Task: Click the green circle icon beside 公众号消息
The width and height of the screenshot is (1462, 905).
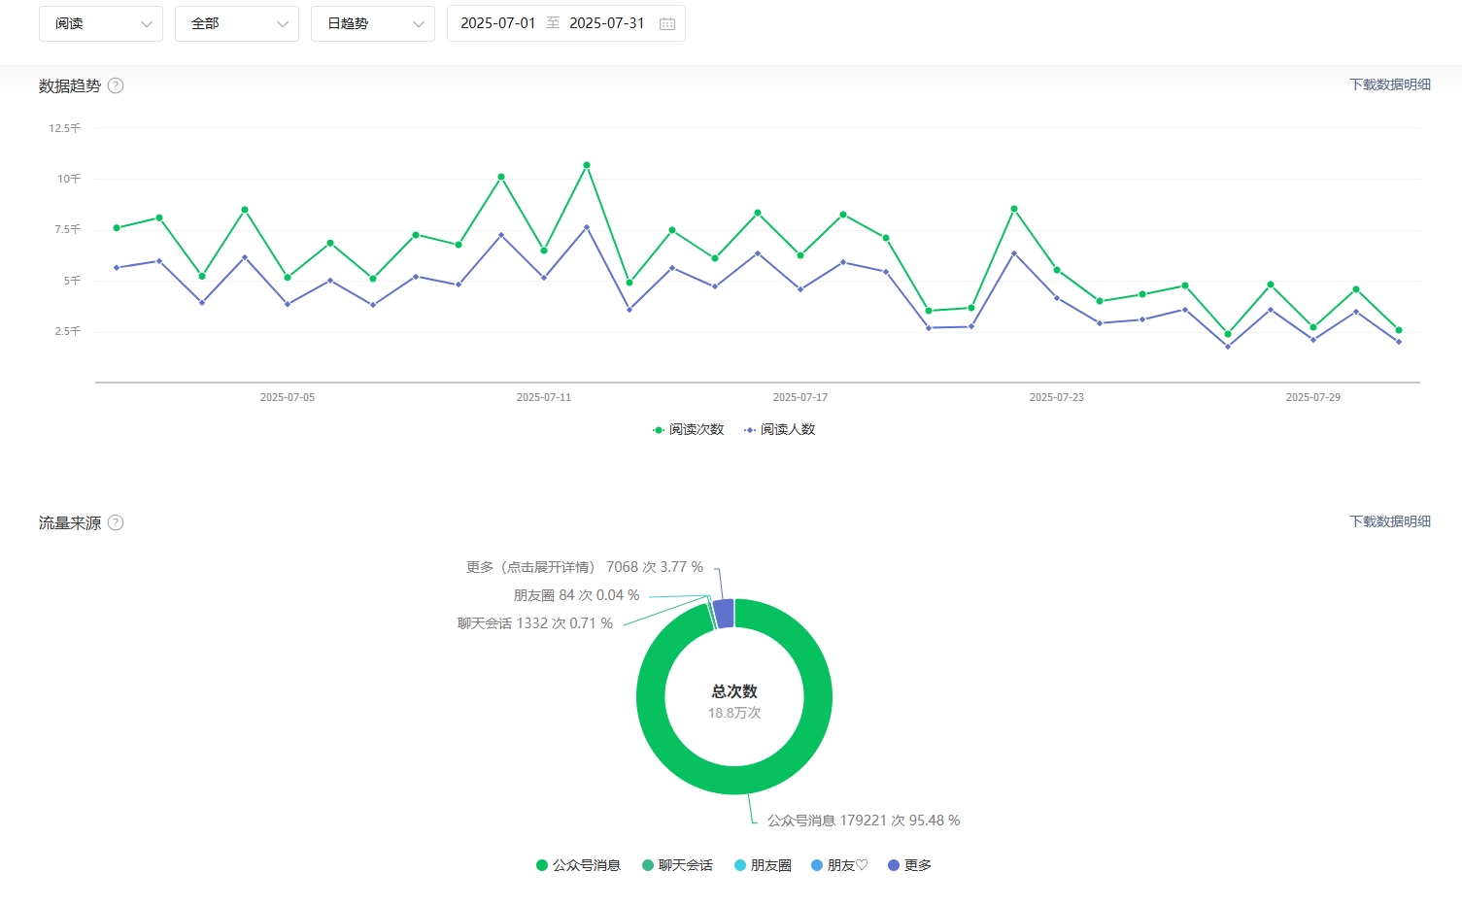Action: (542, 865)
